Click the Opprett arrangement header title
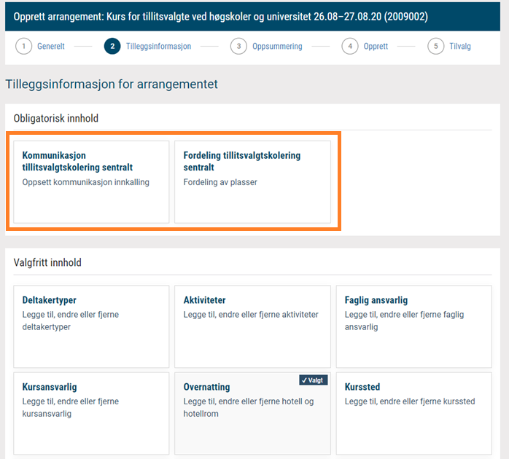The width and height of the screenshot is (509, 459). [x=221, y=17]
